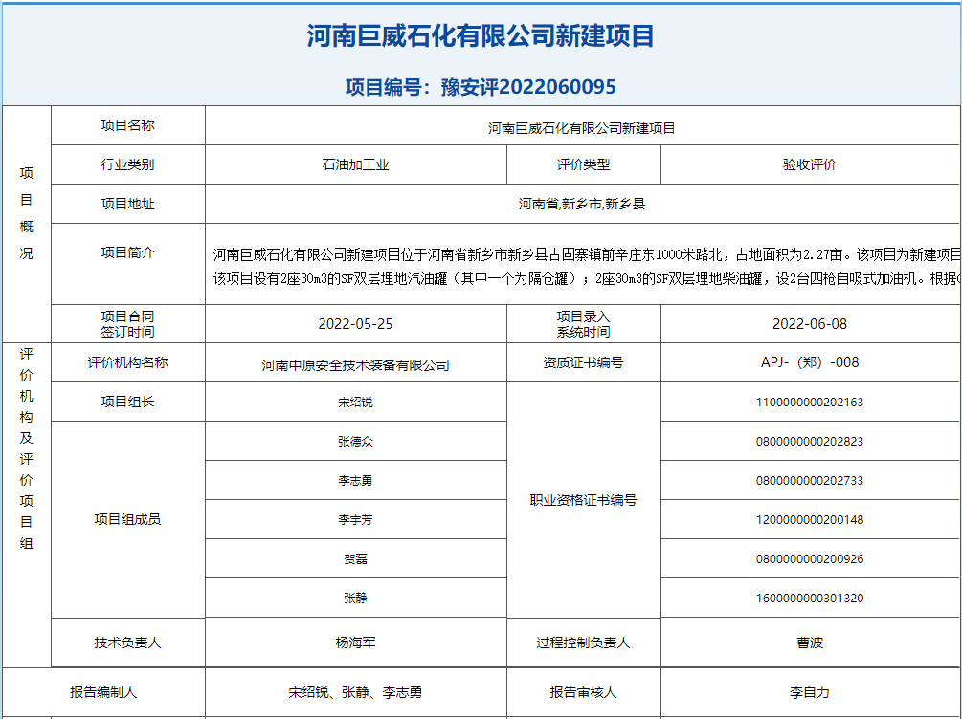
Task: Select contract date 2022-05-25
Action: click(356, 323)
